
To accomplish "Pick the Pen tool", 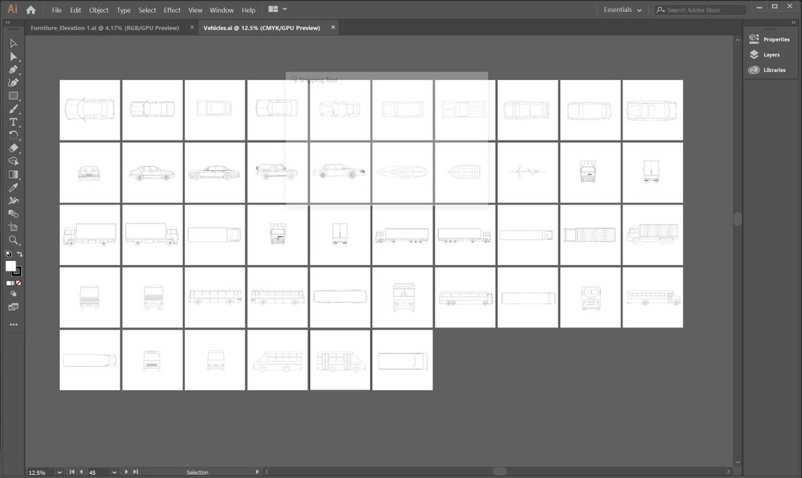I will 13,70.
